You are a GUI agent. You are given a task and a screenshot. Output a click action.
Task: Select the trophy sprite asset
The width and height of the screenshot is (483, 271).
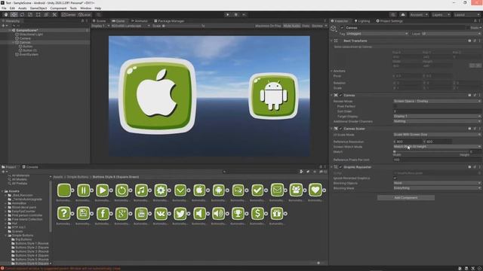[238, 214]
